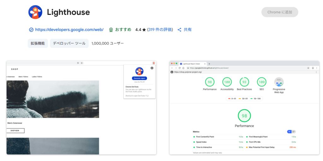
Task: Click the googlechrome.github.io address bar
Action: coord(248,68)
